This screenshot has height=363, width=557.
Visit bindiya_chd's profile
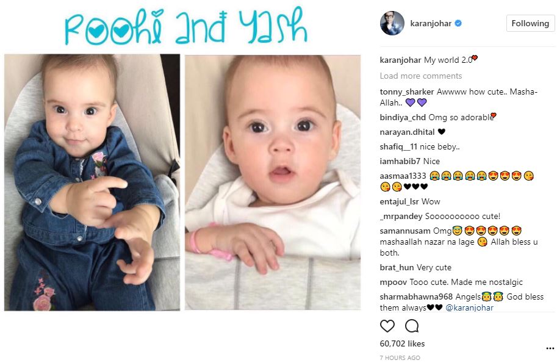click(403, 117)
